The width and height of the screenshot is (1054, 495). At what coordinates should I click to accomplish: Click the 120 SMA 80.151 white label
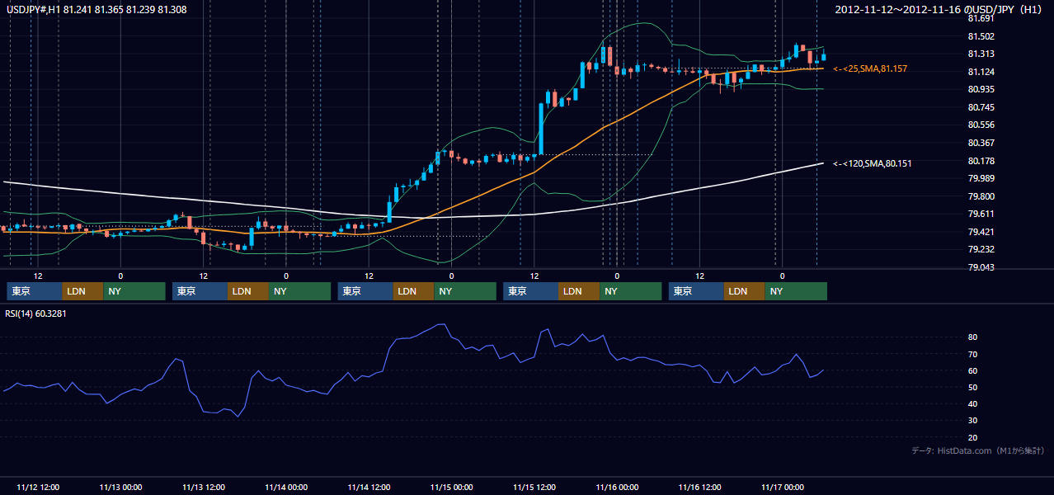pyautogui.click(x=873, y=163)
